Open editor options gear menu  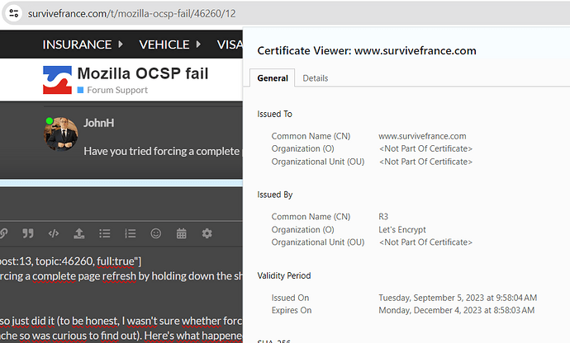[207, 233]
